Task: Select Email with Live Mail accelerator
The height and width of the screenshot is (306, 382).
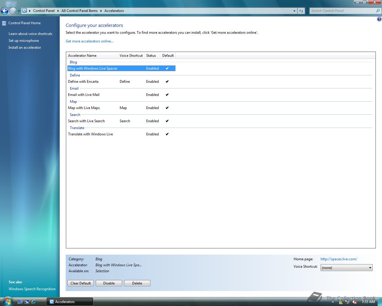Action: 84,95
